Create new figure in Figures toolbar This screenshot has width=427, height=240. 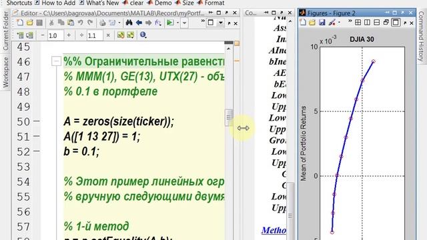tap(303, 23)
